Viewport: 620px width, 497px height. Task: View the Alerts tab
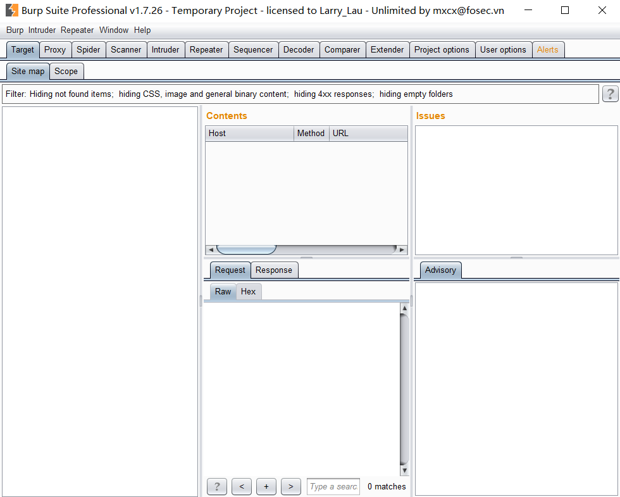coord(548,50)
